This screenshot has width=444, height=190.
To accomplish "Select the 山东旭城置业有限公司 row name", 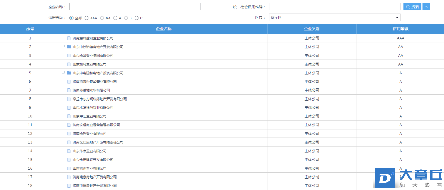I will tap(89, 64).
